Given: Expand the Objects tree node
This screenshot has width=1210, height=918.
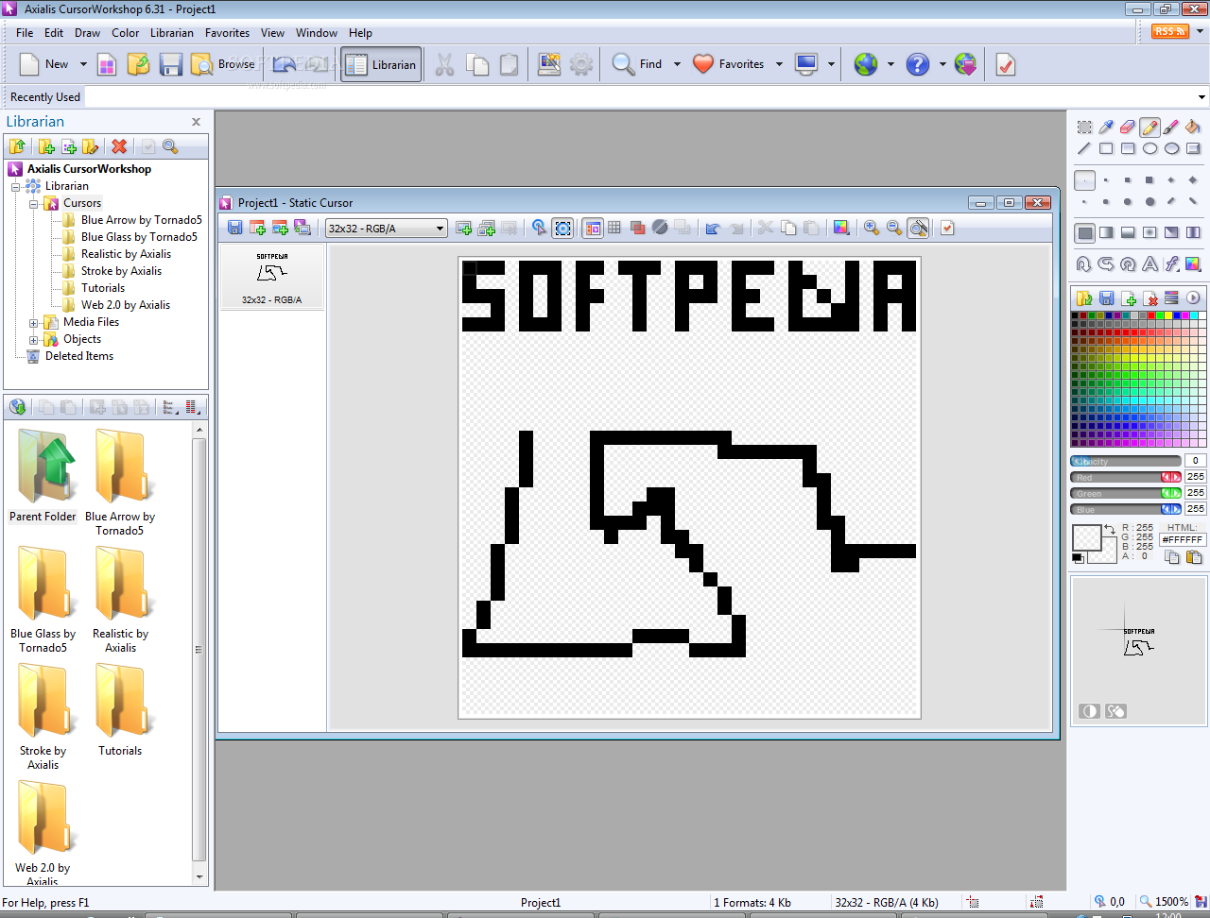Looking at the screenshot, I should pos(33,339).
